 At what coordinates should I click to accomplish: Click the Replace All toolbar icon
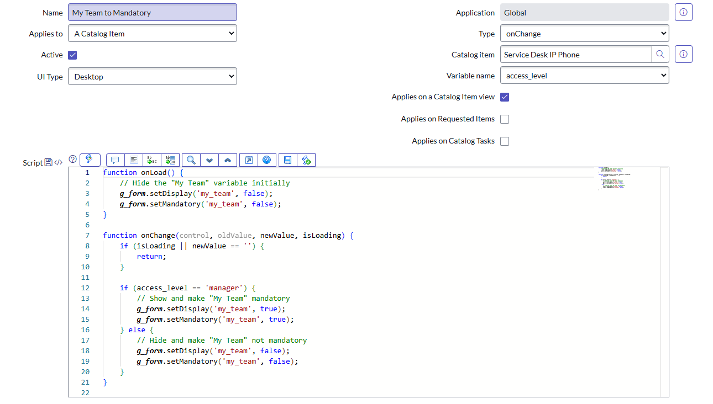pos(170,160)
